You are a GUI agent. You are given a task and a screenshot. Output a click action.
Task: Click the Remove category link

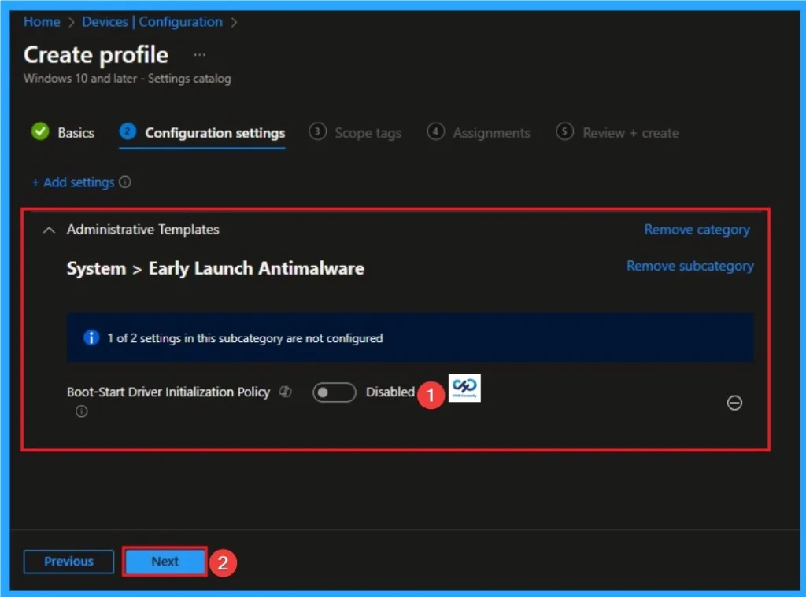[x=697, y=229]
